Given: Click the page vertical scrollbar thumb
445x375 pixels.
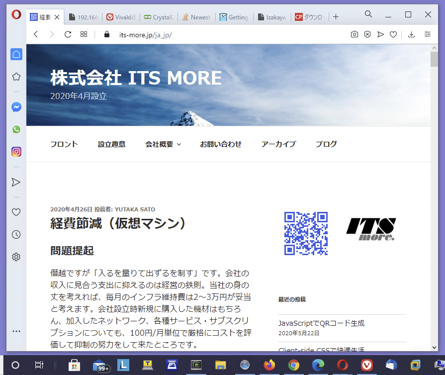Looking at the screenshot, I should [434, 59].
